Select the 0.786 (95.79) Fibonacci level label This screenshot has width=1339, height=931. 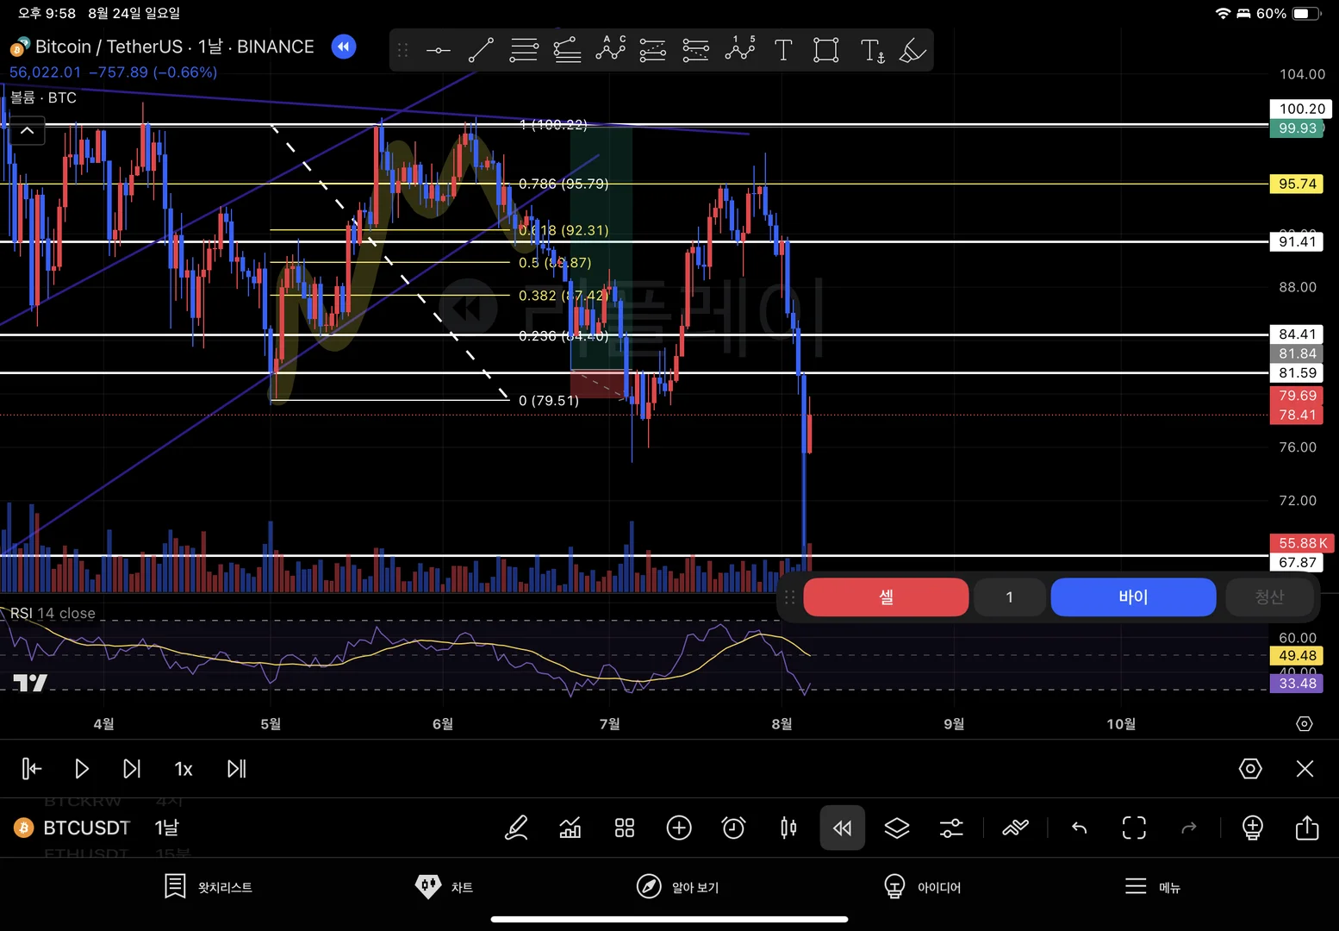click(564, 184)
